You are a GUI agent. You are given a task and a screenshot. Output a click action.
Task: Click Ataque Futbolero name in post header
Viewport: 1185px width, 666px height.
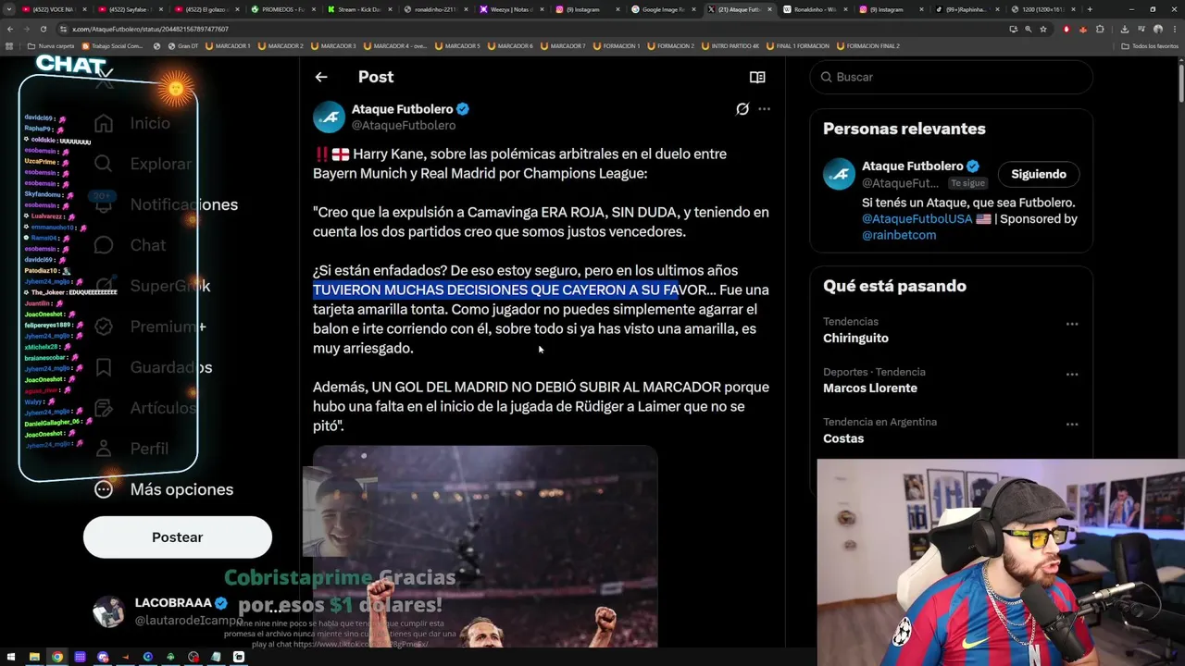point(402,109)
